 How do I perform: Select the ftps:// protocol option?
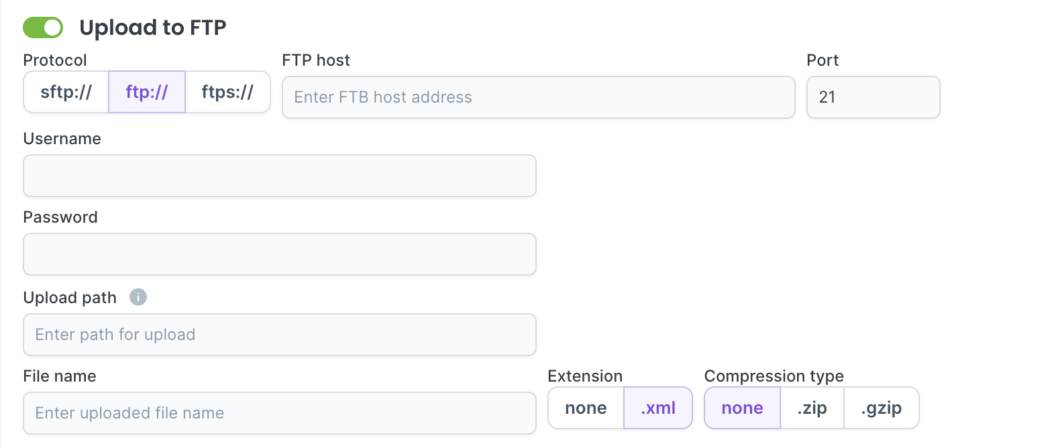tap(227, 92)
